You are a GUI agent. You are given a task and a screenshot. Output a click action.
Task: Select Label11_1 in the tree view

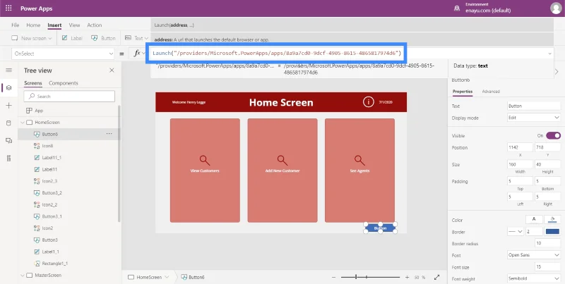tap(52, 157)
